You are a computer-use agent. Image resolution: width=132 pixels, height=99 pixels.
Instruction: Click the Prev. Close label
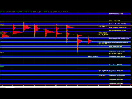click(x=103, y=44)
